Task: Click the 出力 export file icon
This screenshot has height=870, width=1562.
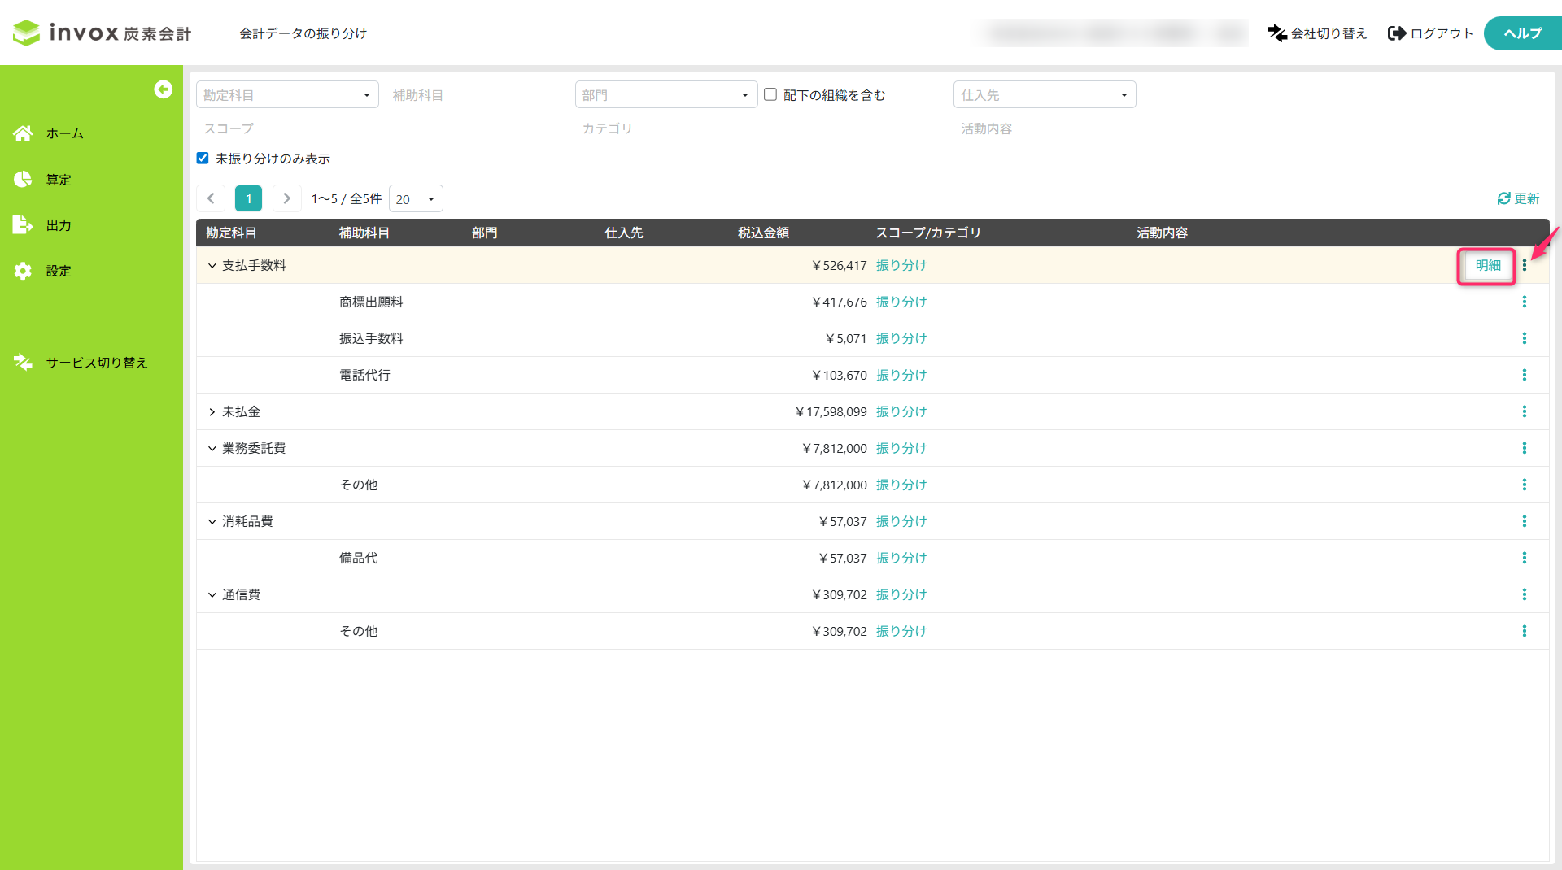Action: coord(23,225)
